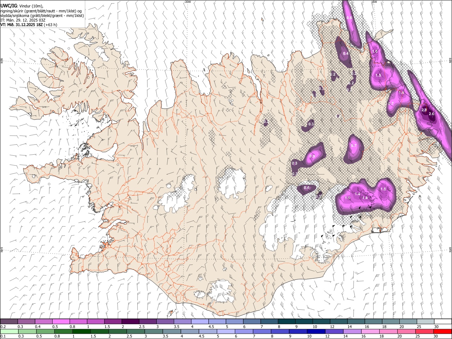Click the 2.8 precipitation value on the east coast
The height and width of the screenshot is (339, 452).
coord(424,110)
